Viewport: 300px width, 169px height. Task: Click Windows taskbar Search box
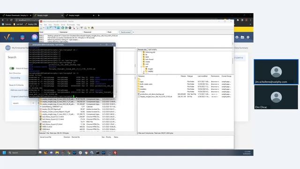[22, 153]
